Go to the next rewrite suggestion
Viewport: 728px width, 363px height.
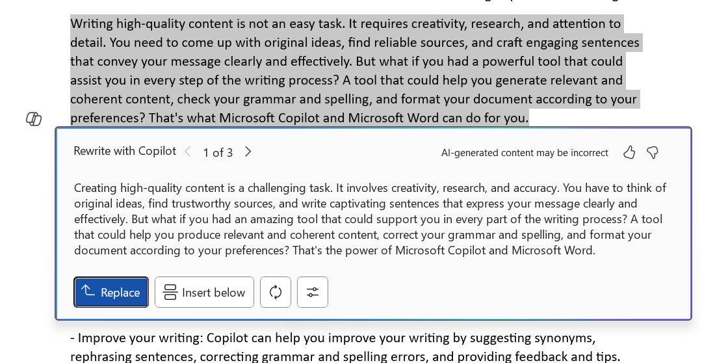click(248, 152)
